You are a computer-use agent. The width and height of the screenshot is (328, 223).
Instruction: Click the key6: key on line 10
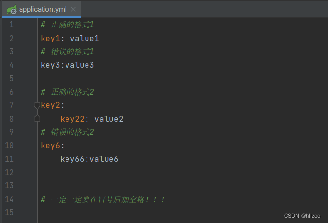coord(52,145)
